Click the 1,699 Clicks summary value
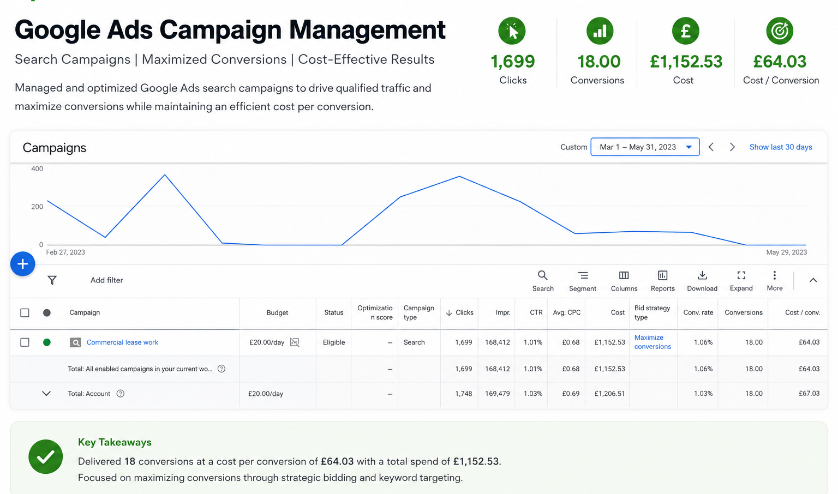The width and height of the screenshot is (838, 494). (513, 62)
